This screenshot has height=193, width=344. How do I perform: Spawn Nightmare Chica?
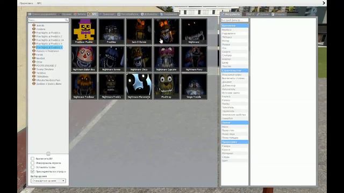click(x=139, y=59)
